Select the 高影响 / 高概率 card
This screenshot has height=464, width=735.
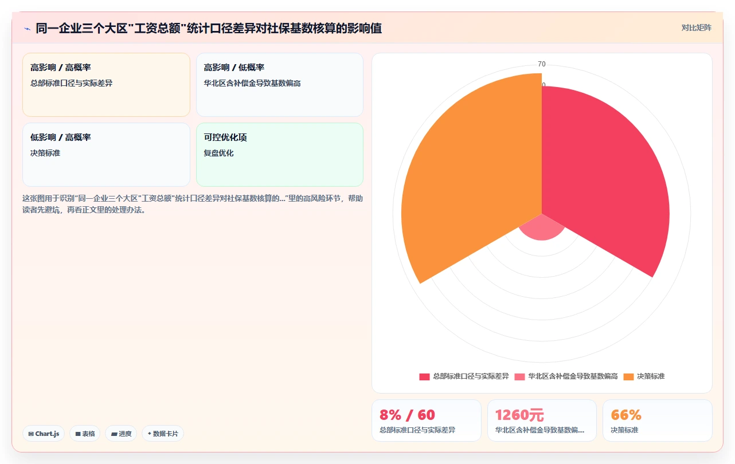coord(106,85)
